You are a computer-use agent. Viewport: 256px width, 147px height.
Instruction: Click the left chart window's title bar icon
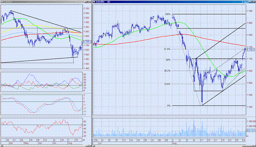(x=2, y=2)
